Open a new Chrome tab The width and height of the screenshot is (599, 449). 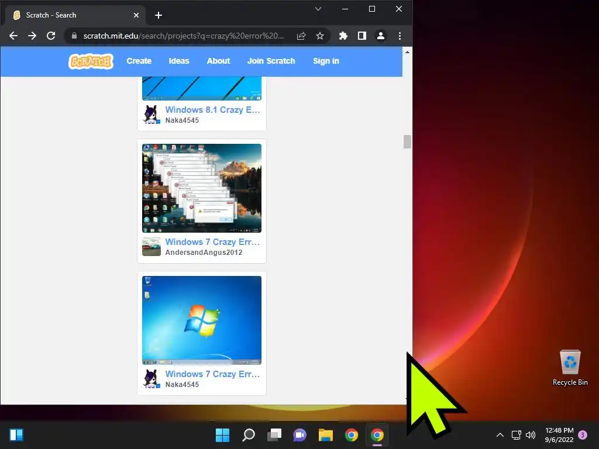[159, 15]
